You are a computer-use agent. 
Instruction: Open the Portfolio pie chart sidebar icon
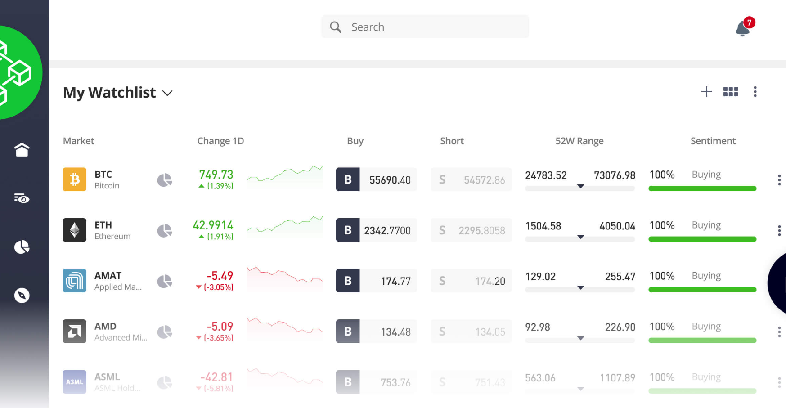pos(22,247)
